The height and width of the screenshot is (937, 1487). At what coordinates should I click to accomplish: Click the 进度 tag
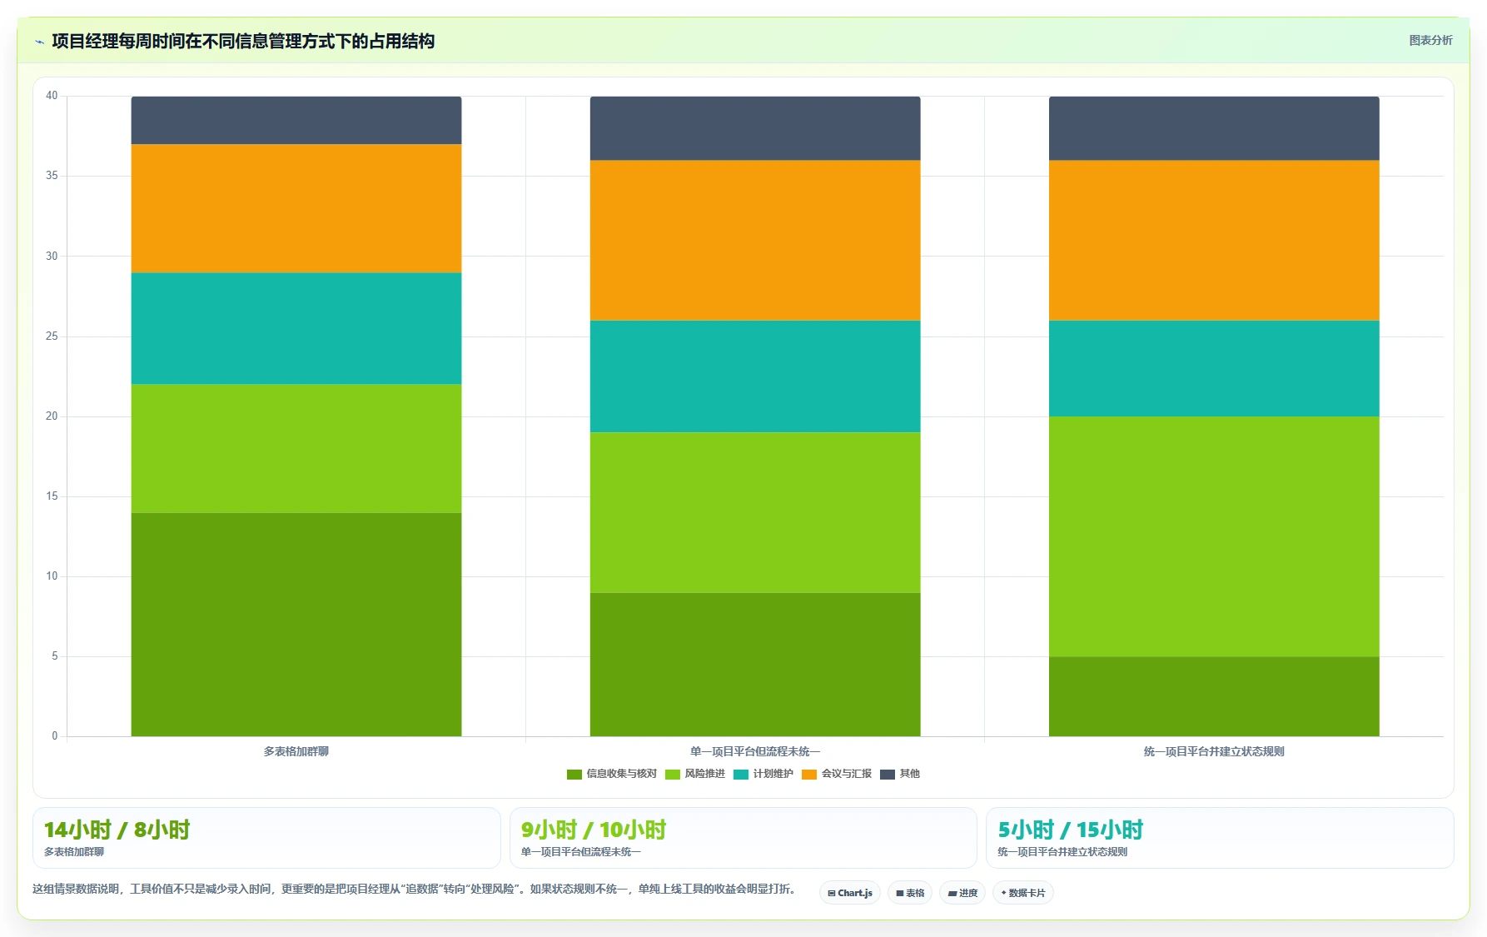(962, 893)
